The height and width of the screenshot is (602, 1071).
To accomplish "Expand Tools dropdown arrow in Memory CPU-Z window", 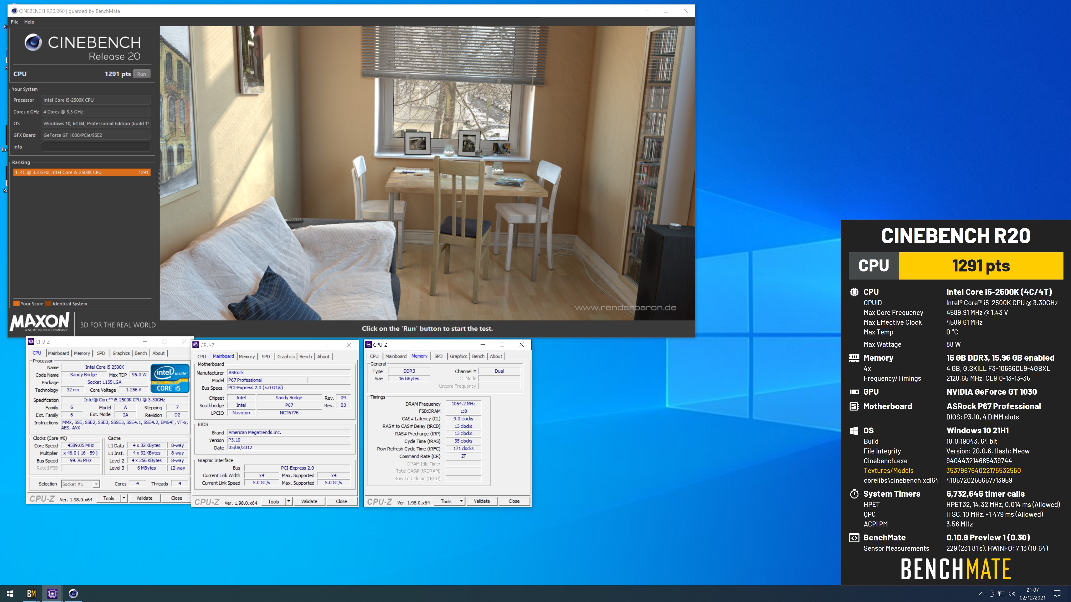I will pos(461,501).
